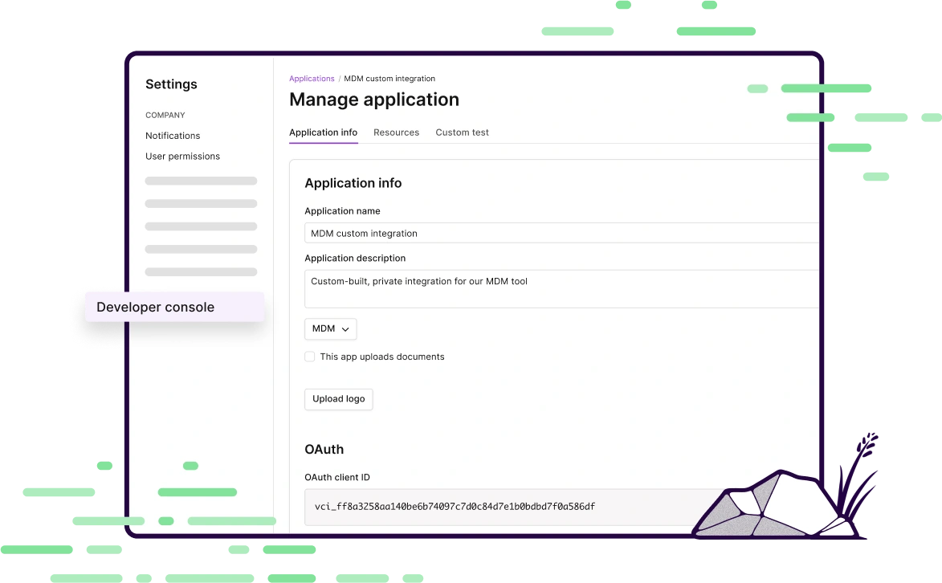Click the OAuth client ID label
This screenshot has width=942, height=583.
point(337,477)
